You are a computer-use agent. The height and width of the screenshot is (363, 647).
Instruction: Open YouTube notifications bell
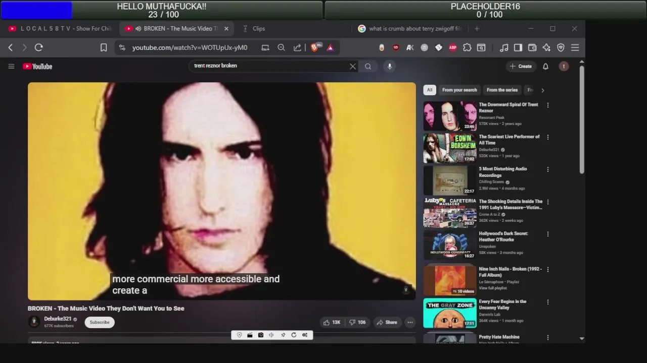point(545,66)
